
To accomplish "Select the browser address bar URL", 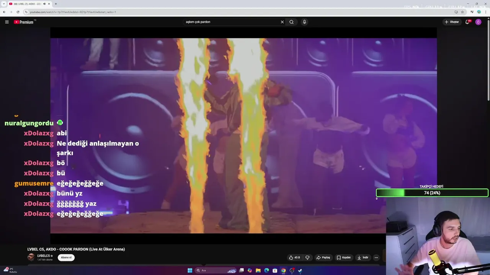I will click(73, 12).
